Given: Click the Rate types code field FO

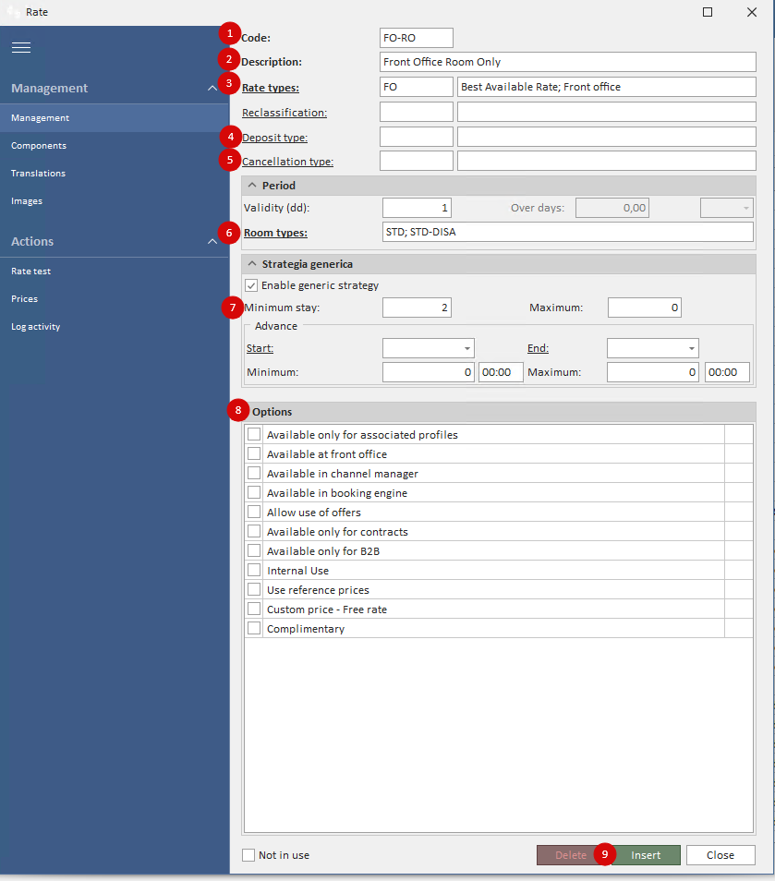Looking at the screenshot, I should point(416,87).
